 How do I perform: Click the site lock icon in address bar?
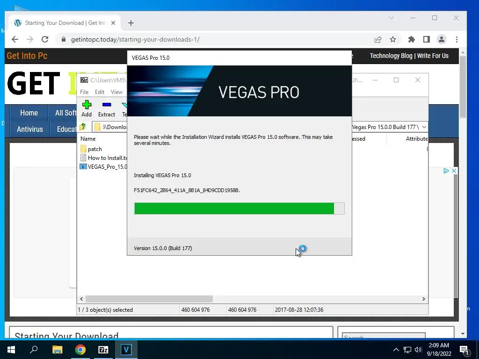pyautogui.click(x=64, y=39)
